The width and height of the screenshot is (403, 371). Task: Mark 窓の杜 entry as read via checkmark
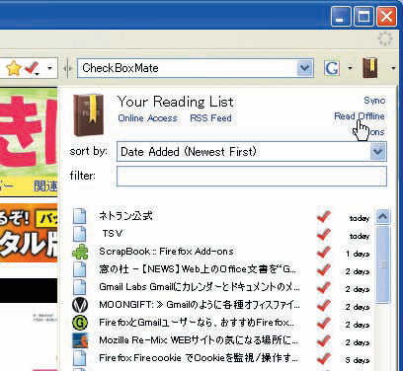click(x=324, y=269)
